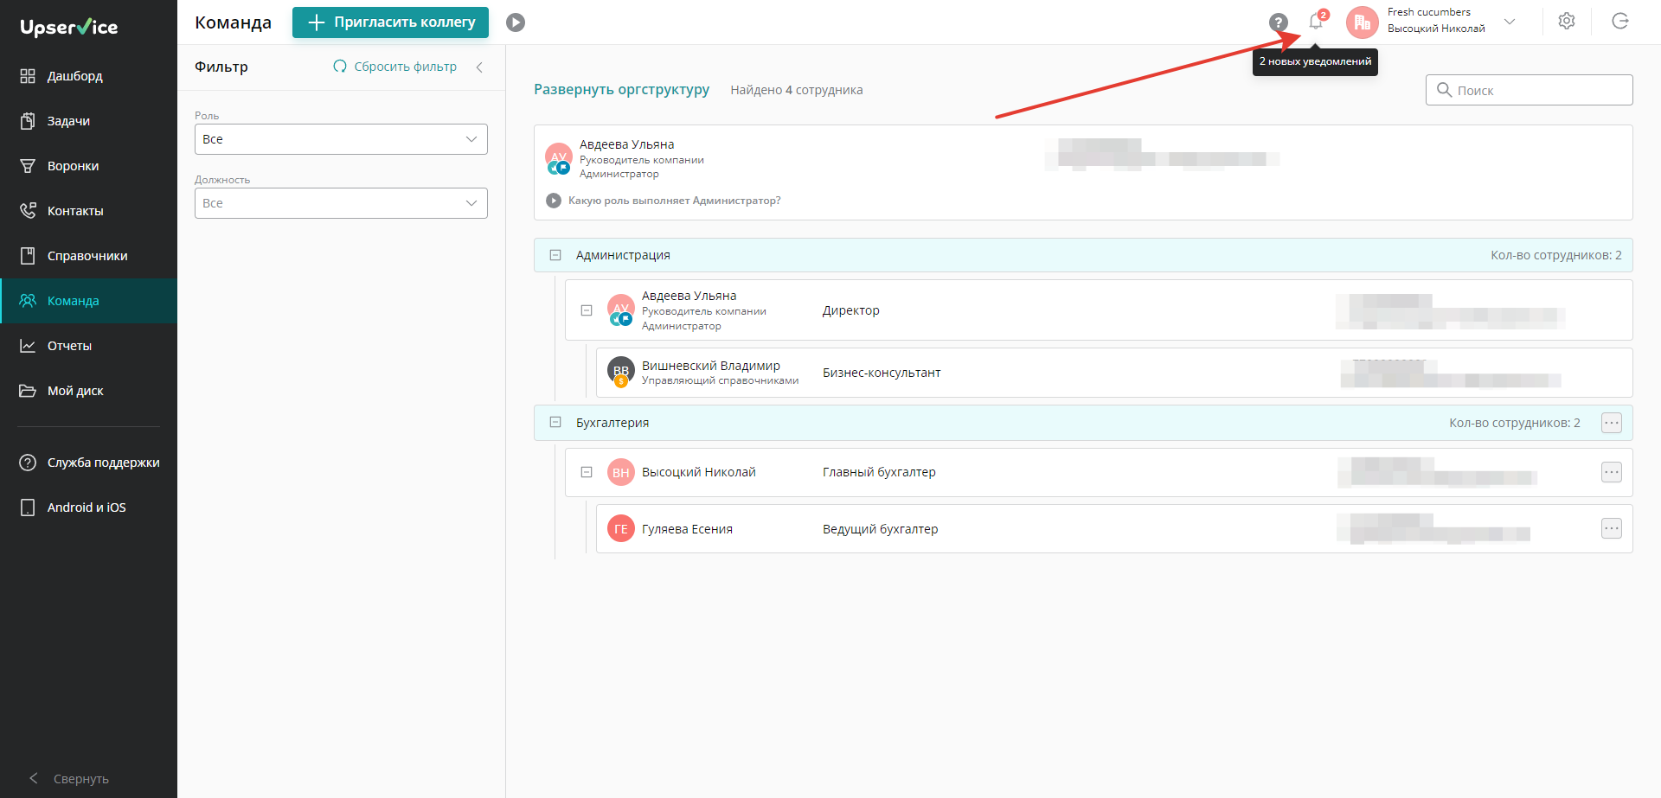The image size is (1661, 798).
Task: Click the Дашборд grid icon
Action: (28, 76)
